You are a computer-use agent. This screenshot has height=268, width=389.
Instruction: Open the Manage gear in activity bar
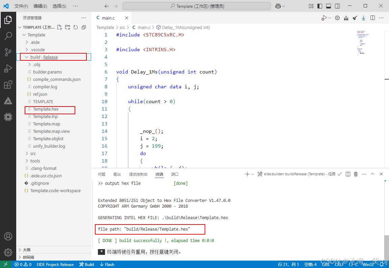click(8, 252)
